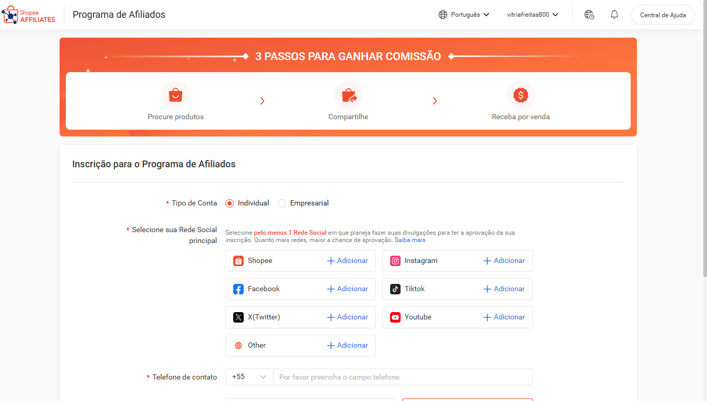Click the Shopee Affiliates logo
Viewport: 707px width, 401px height.
[x=29, y=15]
